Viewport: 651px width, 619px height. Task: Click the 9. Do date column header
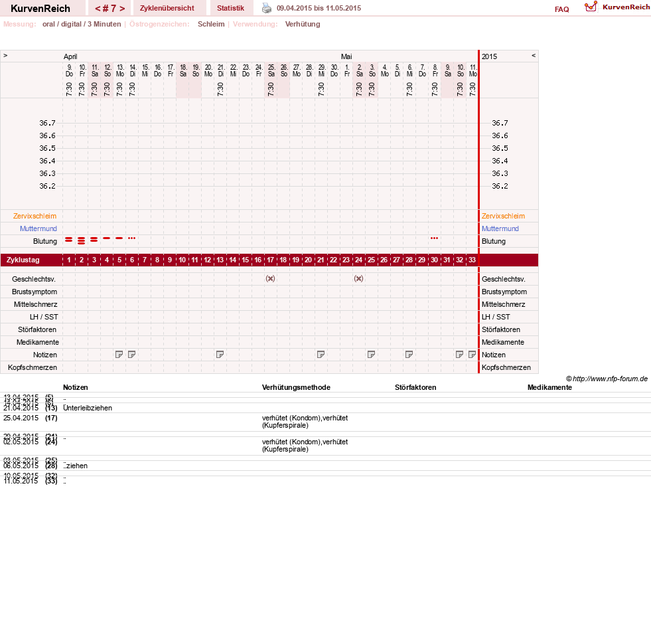[69, 70]
